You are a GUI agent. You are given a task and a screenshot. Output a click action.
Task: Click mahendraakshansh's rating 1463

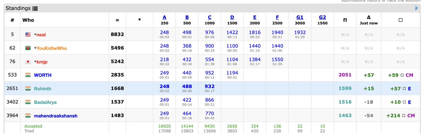(345, 116)
